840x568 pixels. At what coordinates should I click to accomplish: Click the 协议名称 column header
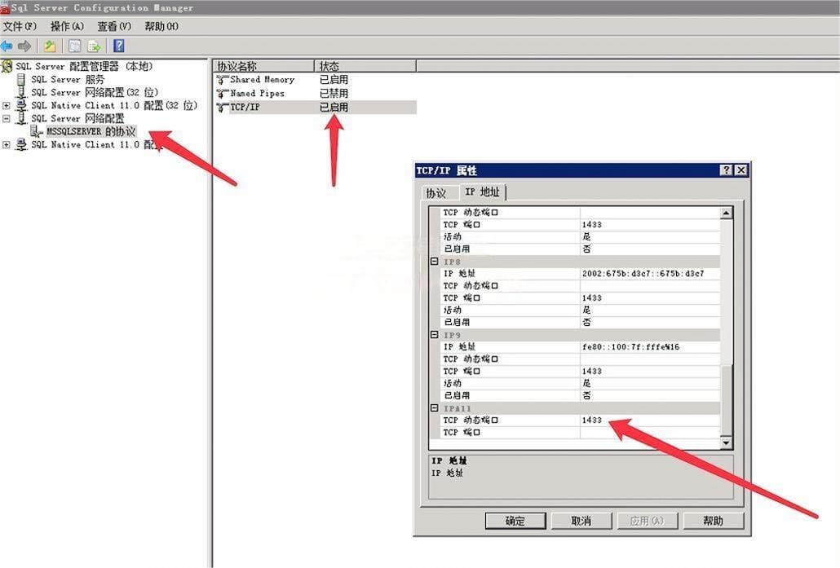click(x=263, y=66)
